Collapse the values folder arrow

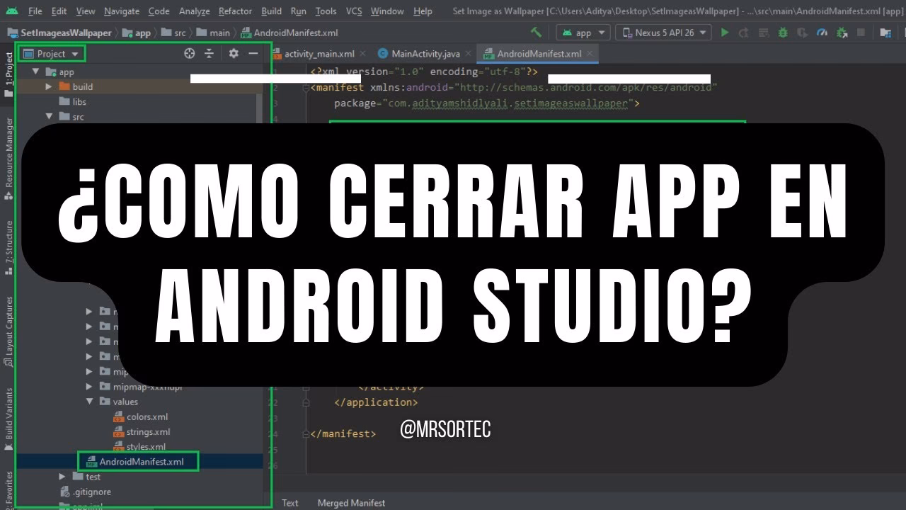point(89,401)
